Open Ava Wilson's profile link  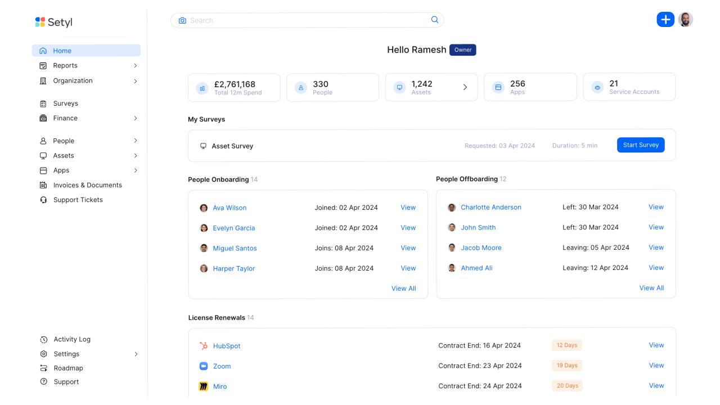229,208
